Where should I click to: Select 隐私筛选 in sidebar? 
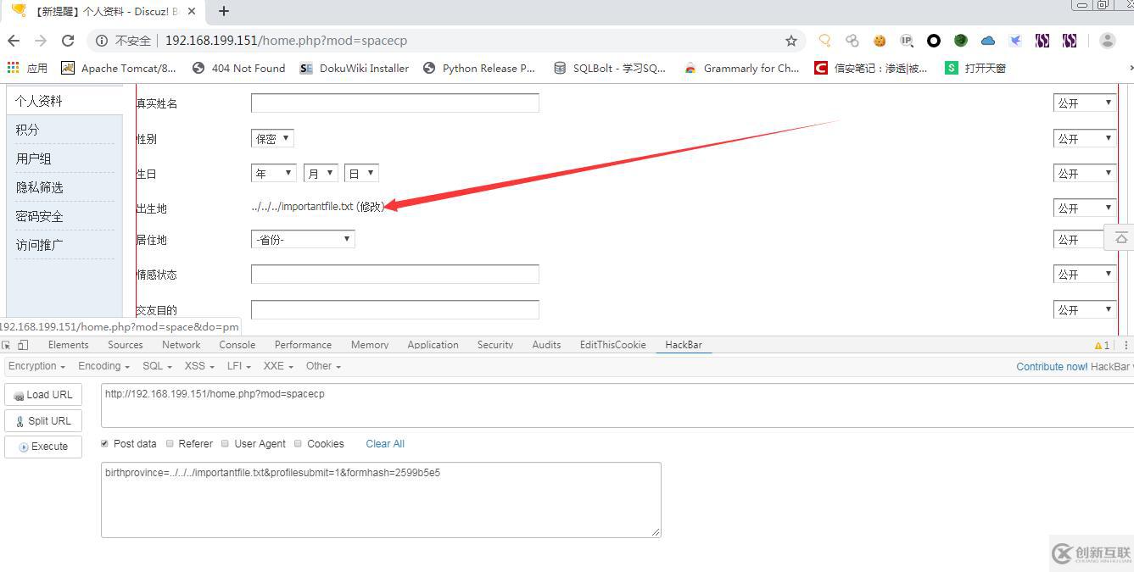tap(39, 187)
